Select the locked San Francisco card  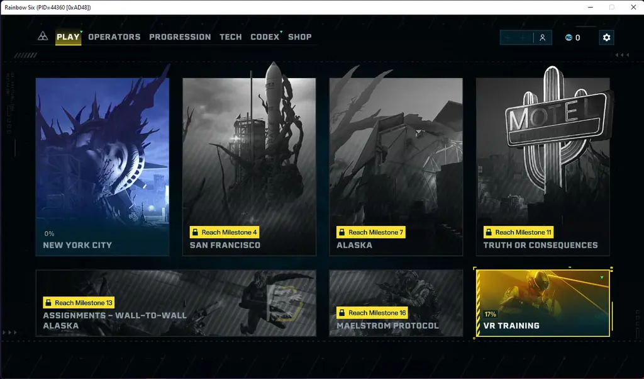[x=249, y=167]
